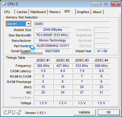Click the 6.0 CAS# Latency cell
Screen dimensions: 122x117
pos(63,71)
